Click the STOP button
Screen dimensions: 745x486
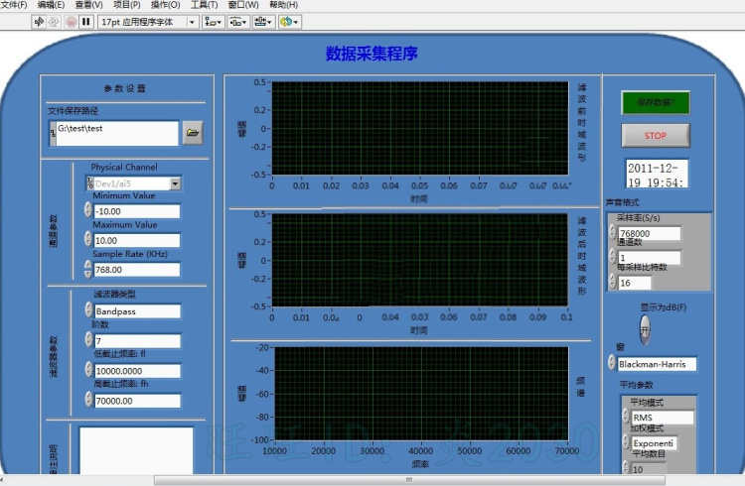point(656,136)
